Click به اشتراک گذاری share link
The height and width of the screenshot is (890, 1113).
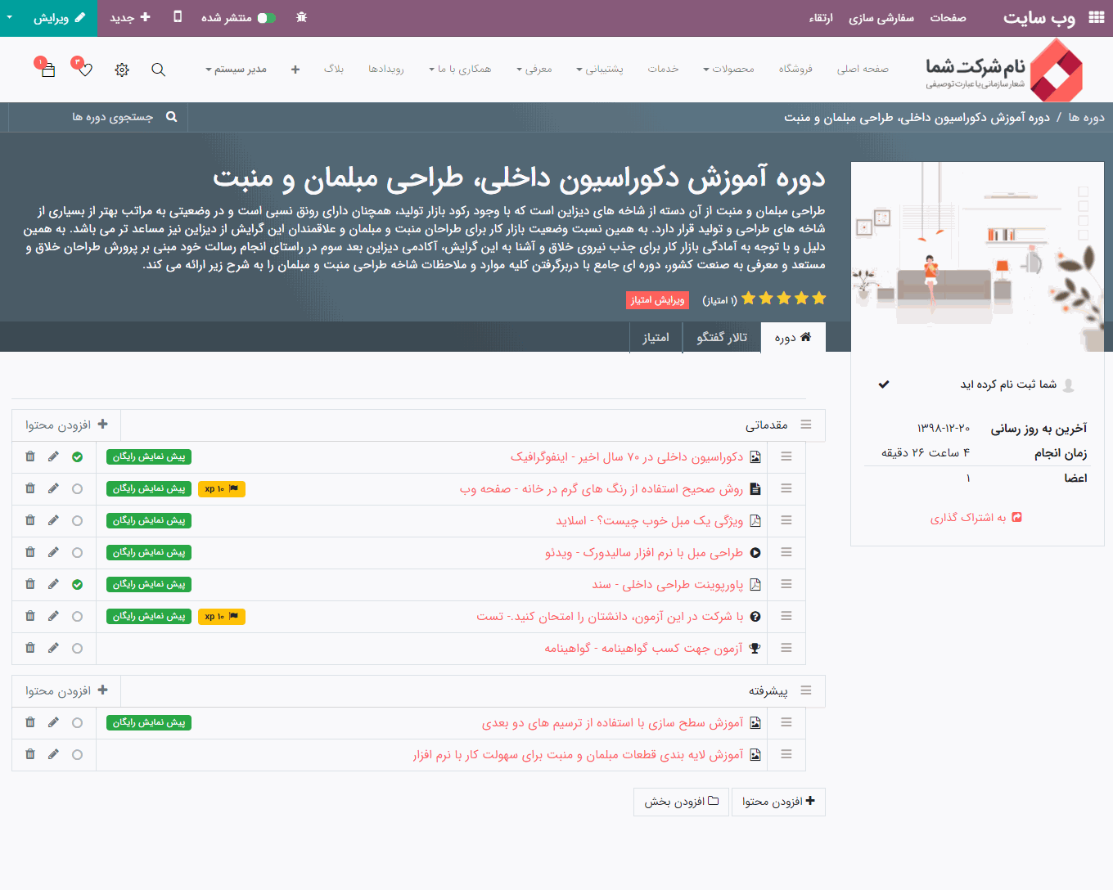pos(976,517)
